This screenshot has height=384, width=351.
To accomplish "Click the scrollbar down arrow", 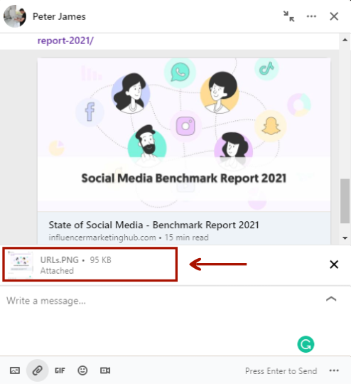I will 345,238.
